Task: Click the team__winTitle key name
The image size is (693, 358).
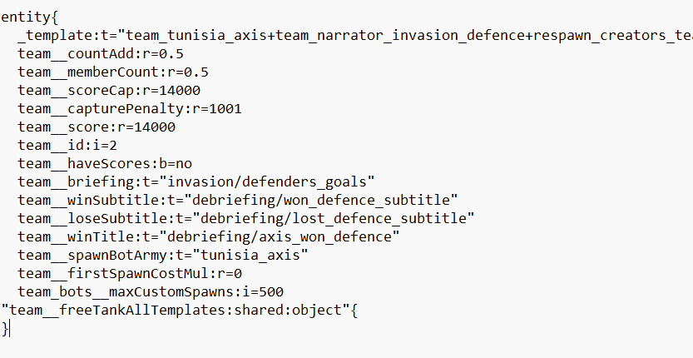Action: point(67,236)
